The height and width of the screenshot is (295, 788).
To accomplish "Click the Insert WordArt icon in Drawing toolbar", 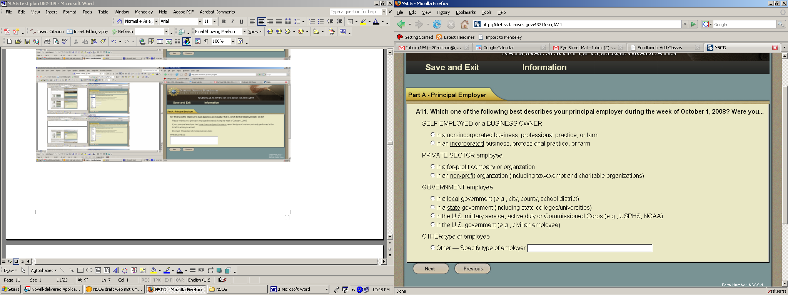I will pyautogui.click(x=116, y=270).
